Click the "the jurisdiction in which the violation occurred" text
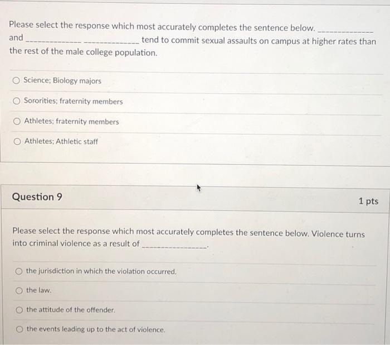Screen dimensions: 390x345 (x=101, y=271)
